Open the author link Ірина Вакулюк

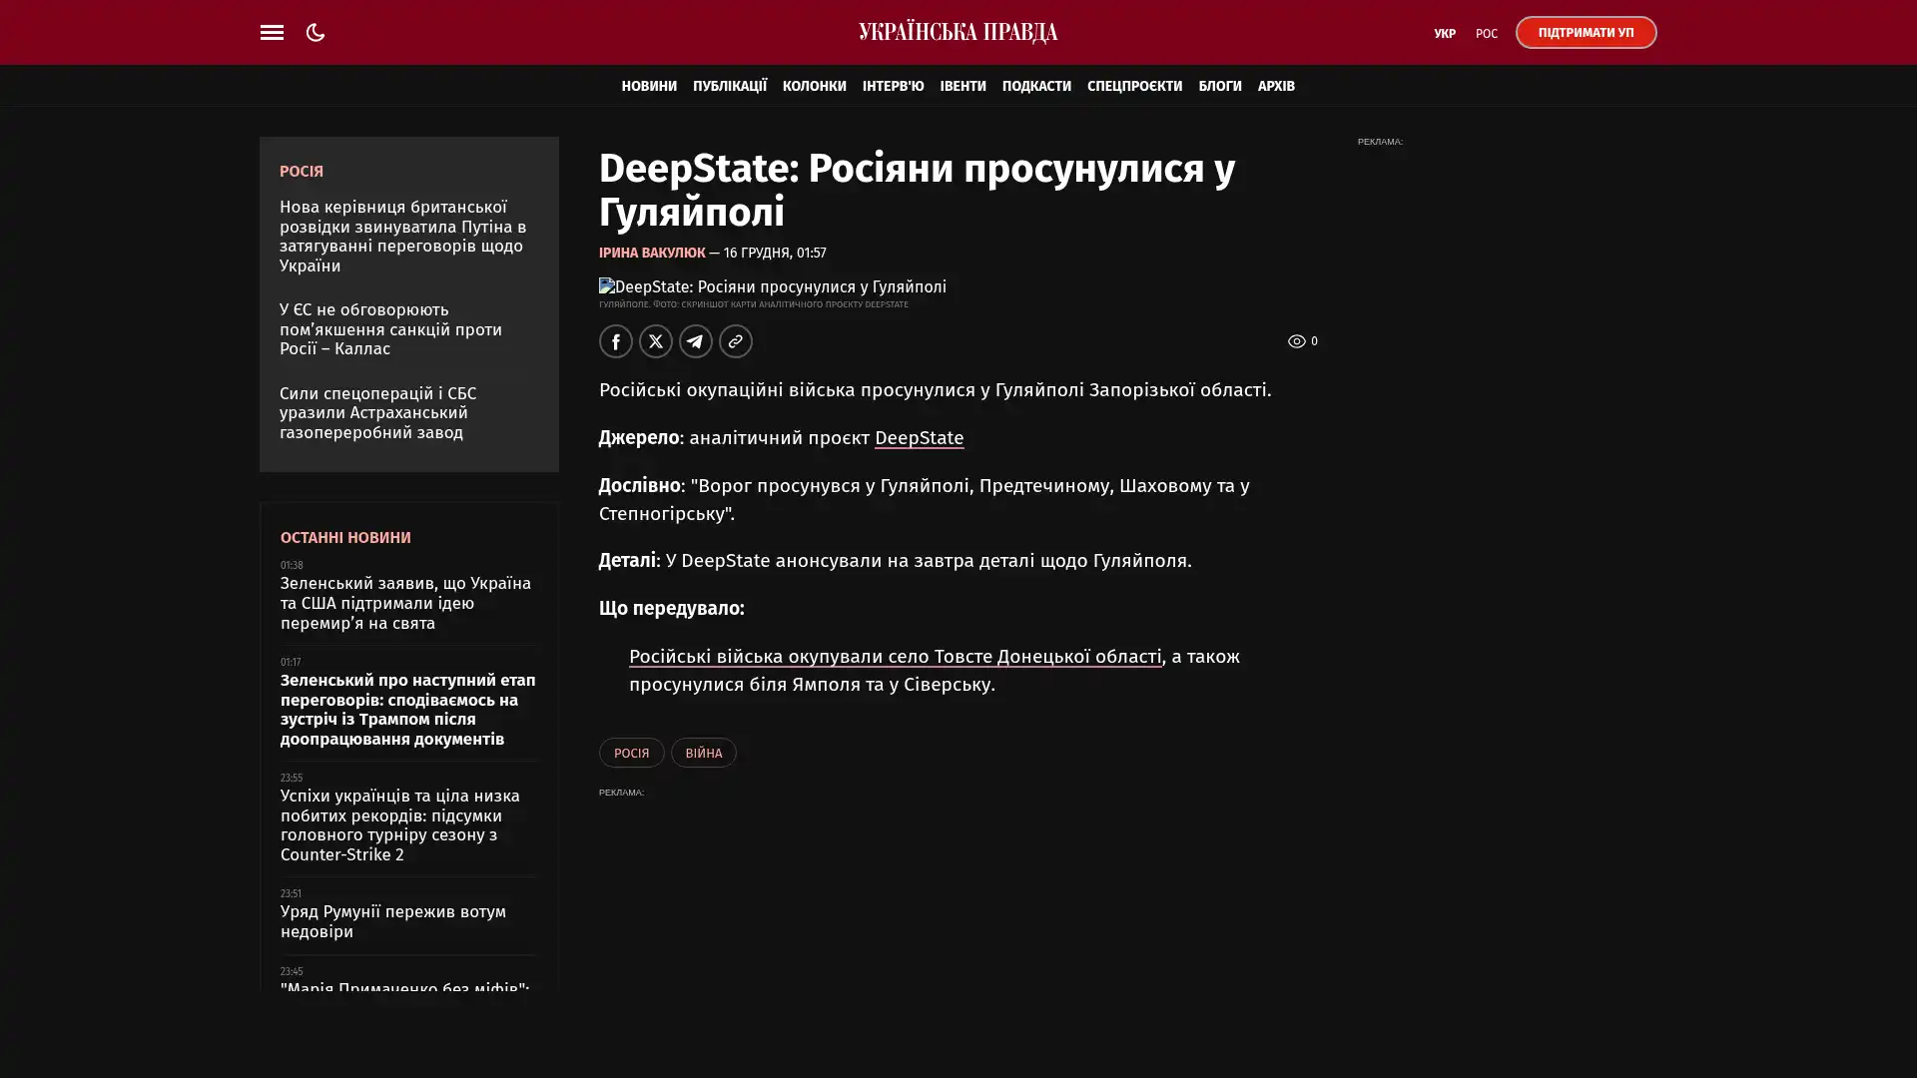point(652,253)
